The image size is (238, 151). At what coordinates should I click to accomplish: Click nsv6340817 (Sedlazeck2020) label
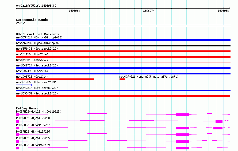coord(37,88)
